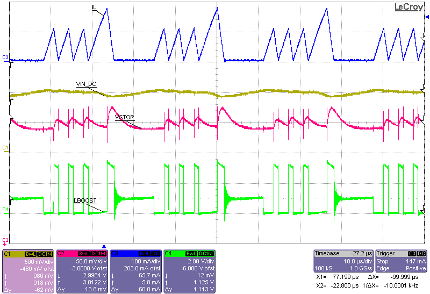Click the X1= 77.199 µs cursor readout

tap(338, 277)
